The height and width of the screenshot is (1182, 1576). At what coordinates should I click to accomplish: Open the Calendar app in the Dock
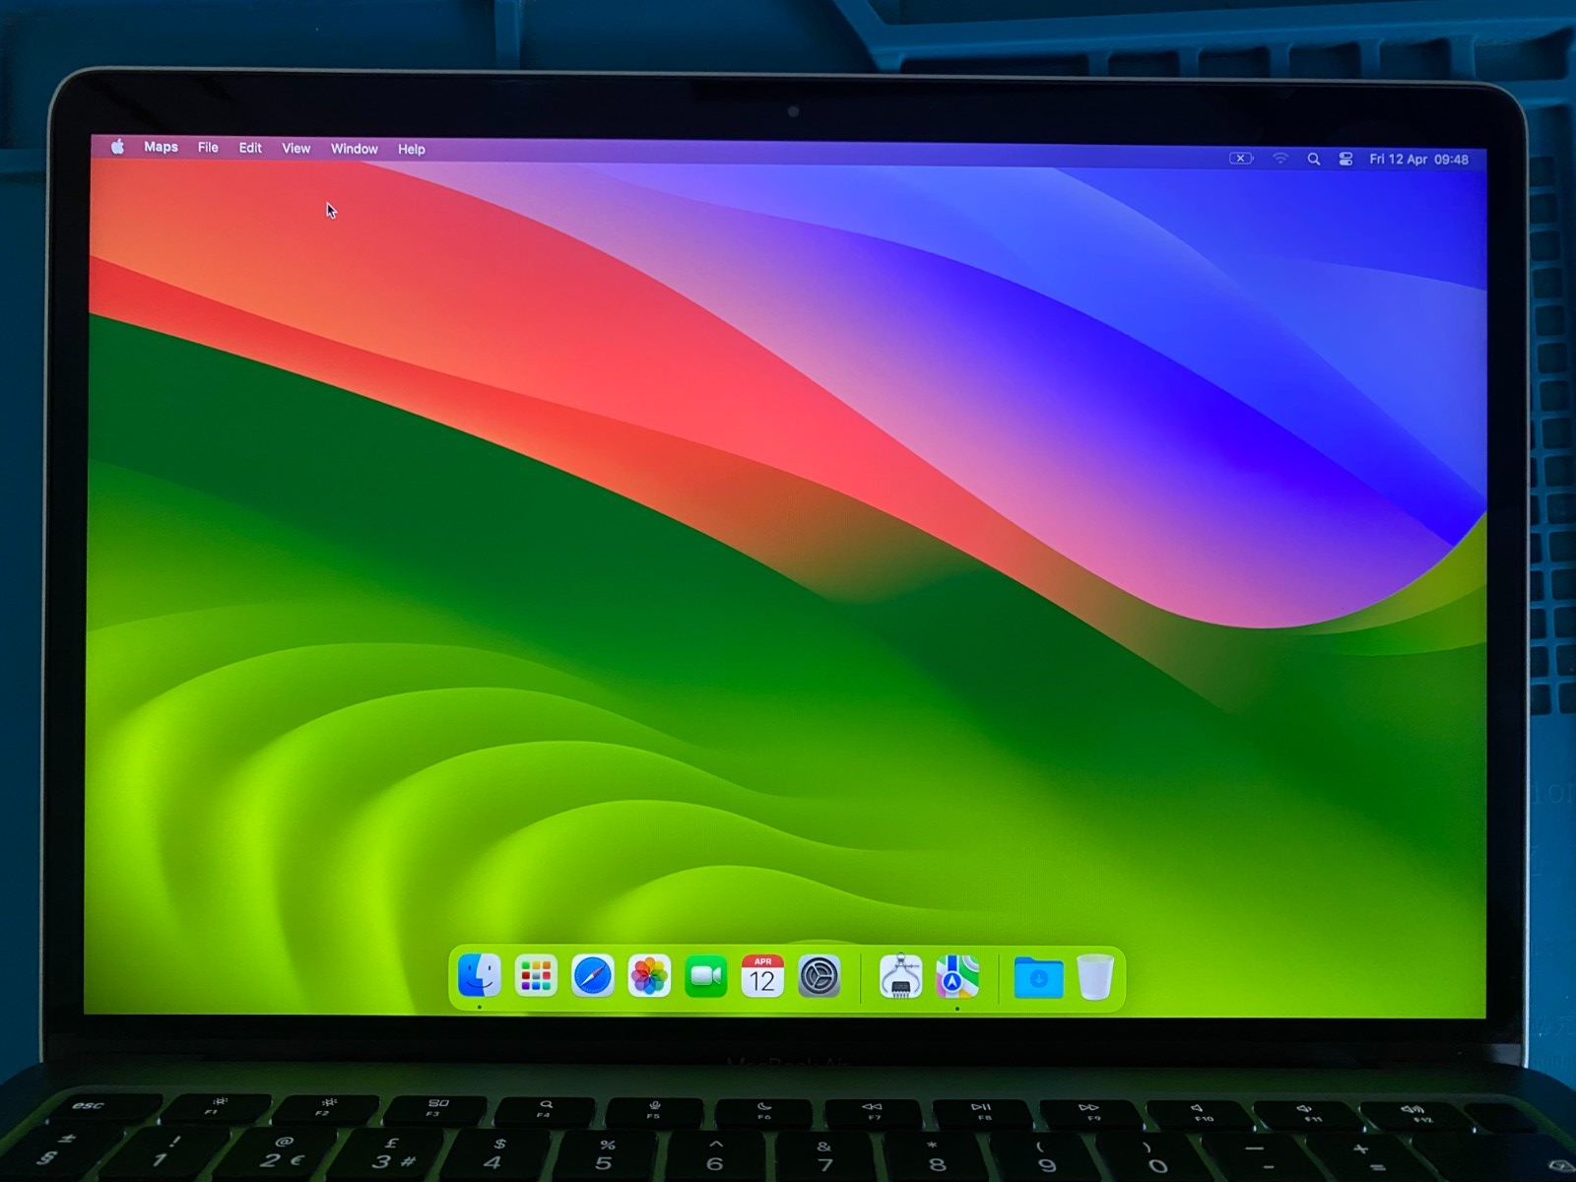point(762,976)
